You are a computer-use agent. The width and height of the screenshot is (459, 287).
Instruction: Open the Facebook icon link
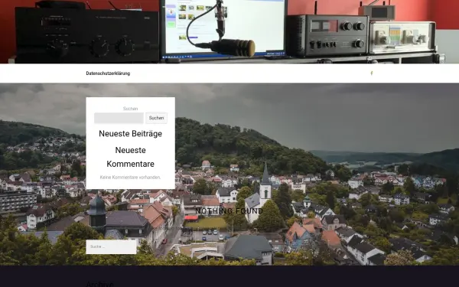pyautogui.click(x=372, y=73)
